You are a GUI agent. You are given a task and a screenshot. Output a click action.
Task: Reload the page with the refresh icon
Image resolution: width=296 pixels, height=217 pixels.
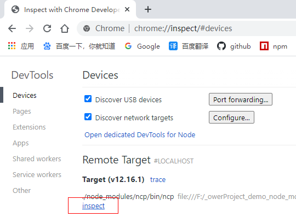(47, 28)
